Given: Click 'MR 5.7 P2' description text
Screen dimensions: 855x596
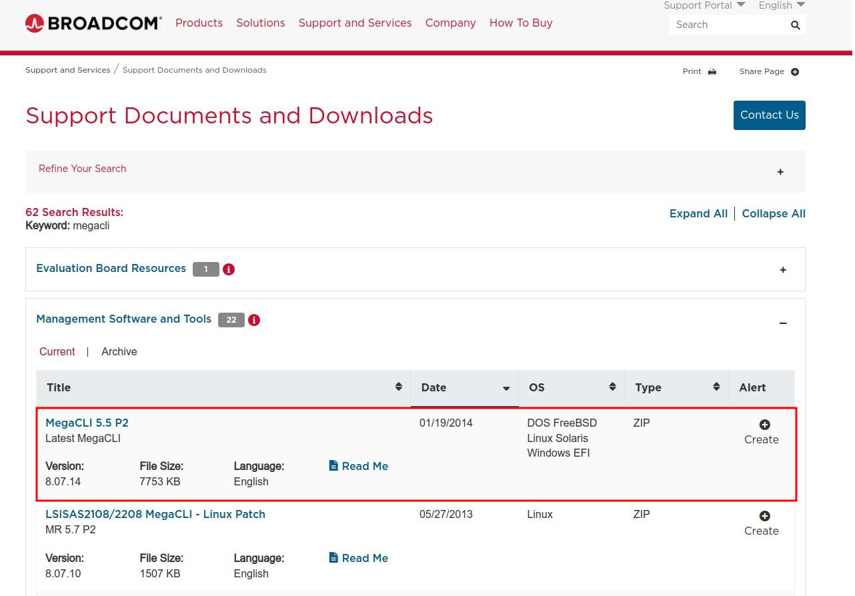Looking at the screenshot, I should tap(70, 529).
